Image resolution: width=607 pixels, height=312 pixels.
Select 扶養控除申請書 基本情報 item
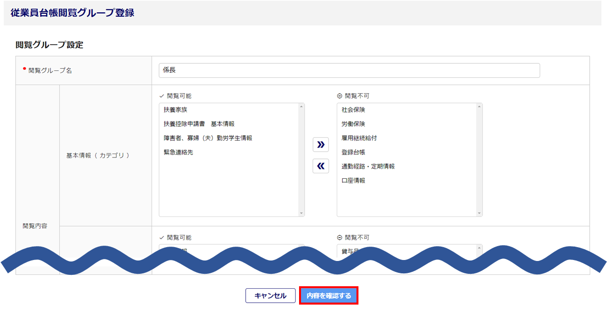199,124
